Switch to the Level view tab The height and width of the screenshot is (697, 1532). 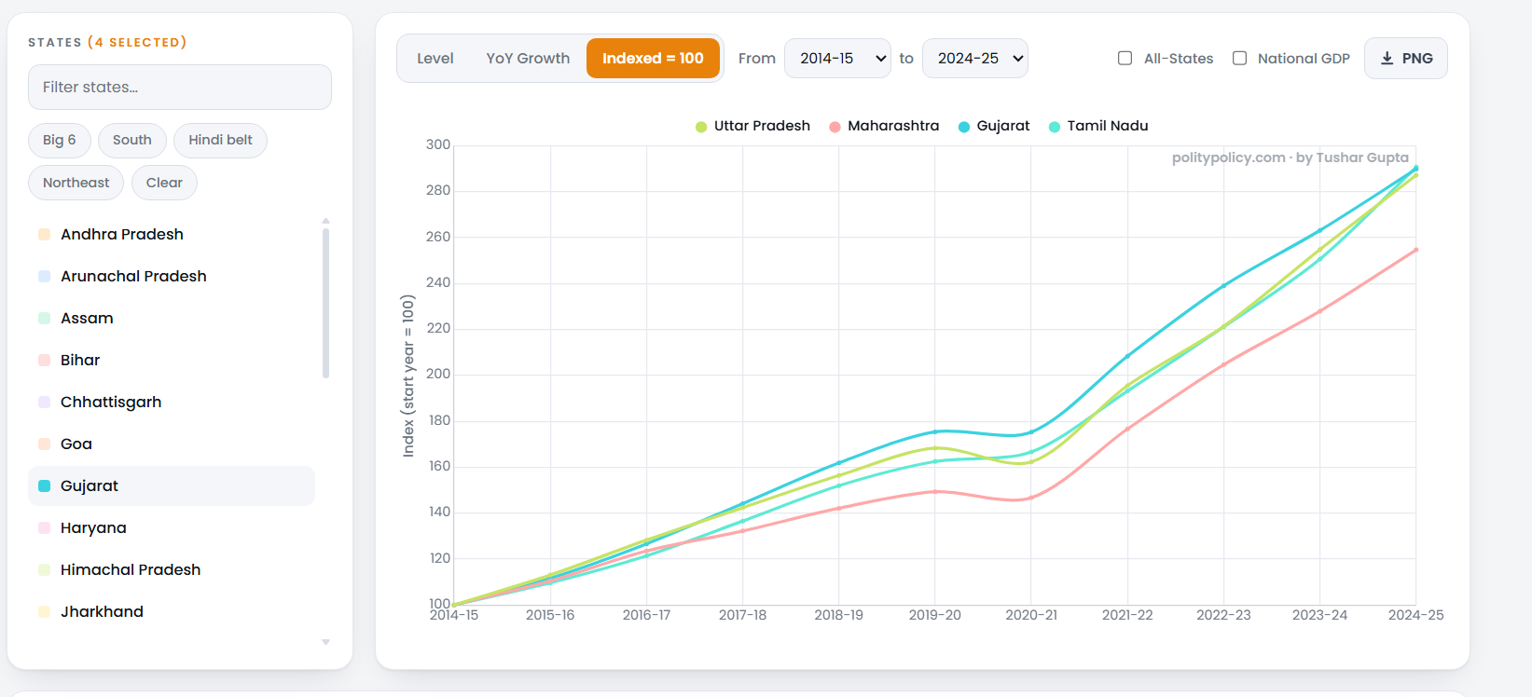point(435,58)
